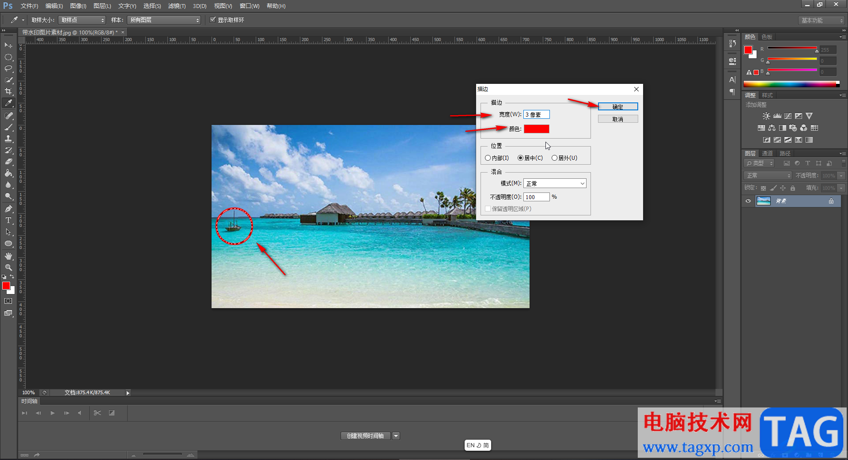848x460 pixels.
Task: Select the Pen tool
Action: click(8, 208)
